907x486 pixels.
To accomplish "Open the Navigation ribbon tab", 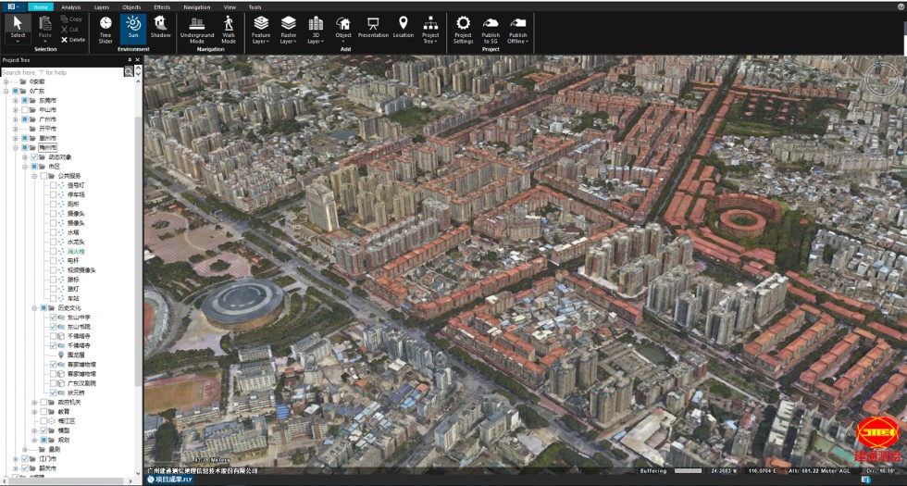I will (x=196, y=7).
